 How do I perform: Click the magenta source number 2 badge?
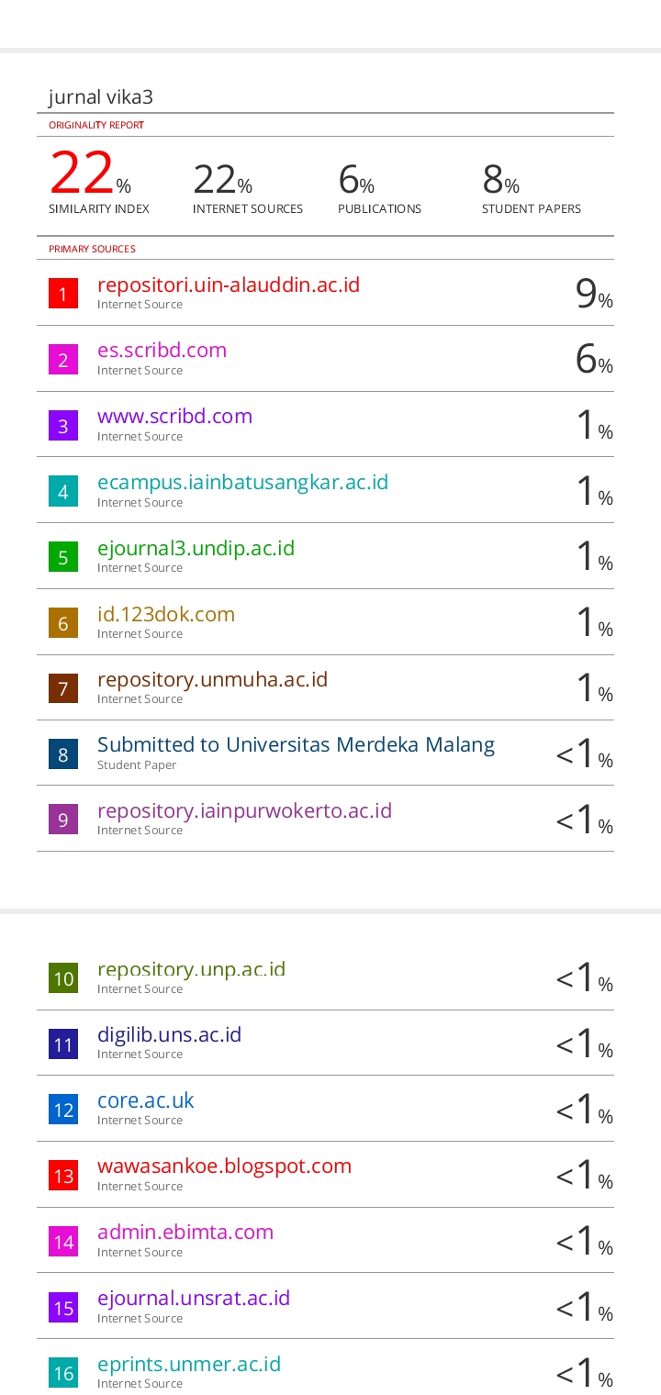[x=63, y=359]
